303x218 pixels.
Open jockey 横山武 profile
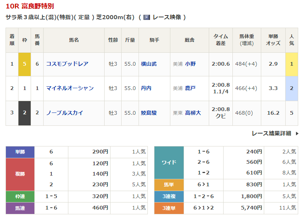click(149, 64)
